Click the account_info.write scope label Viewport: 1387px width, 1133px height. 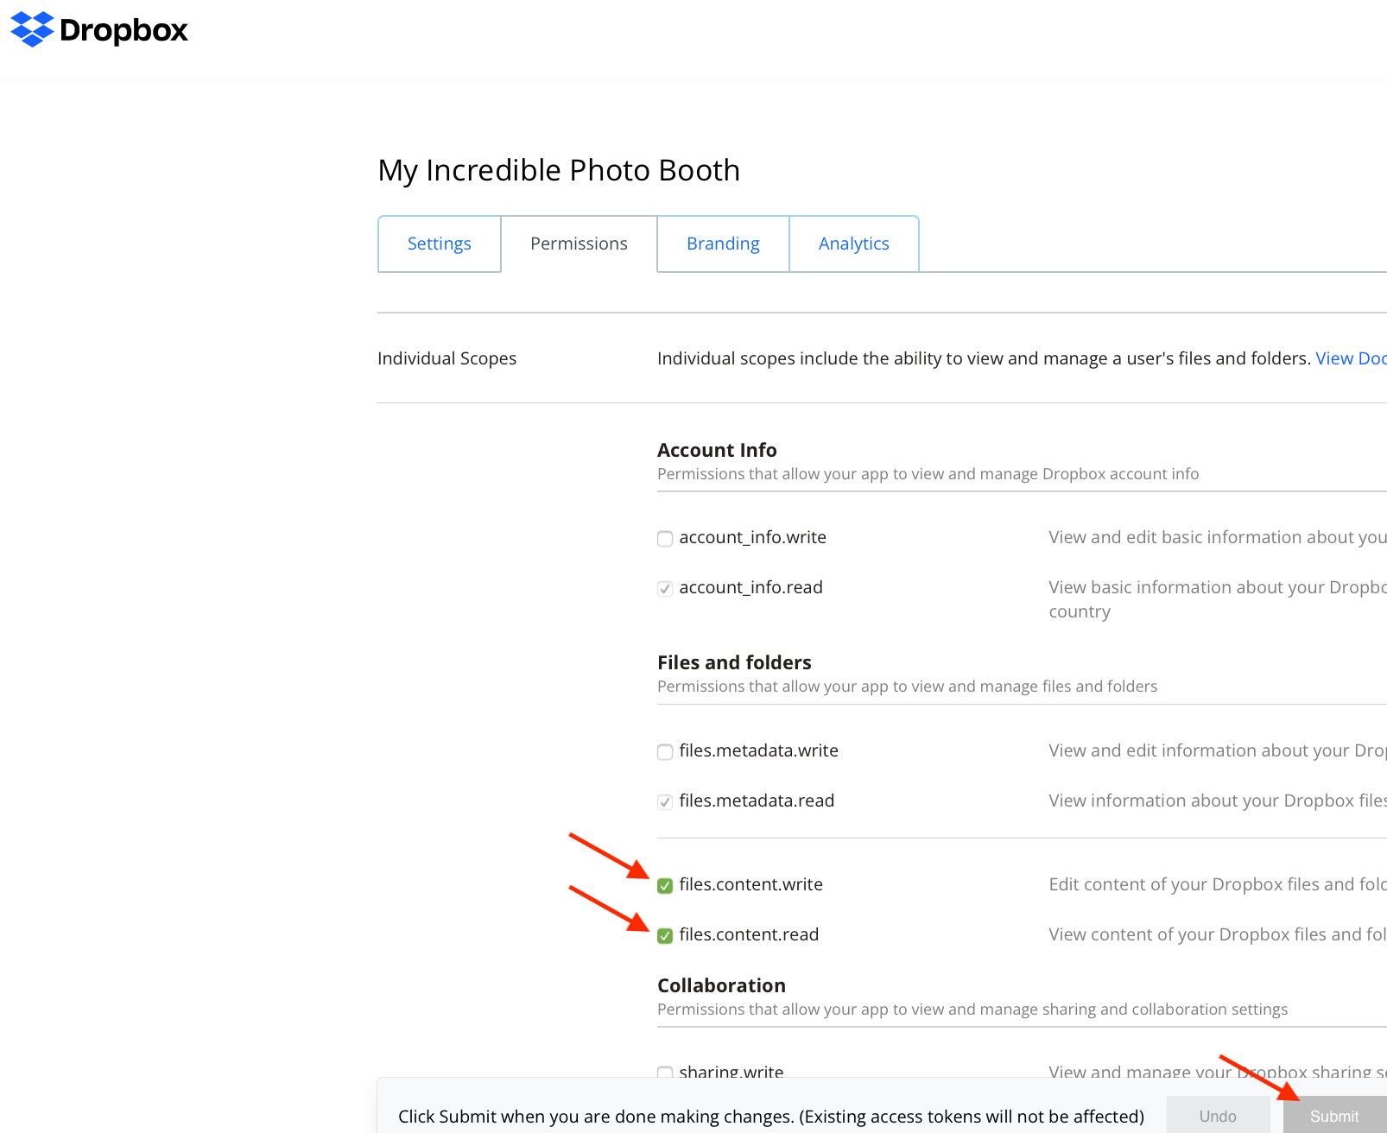click(752, 537)
